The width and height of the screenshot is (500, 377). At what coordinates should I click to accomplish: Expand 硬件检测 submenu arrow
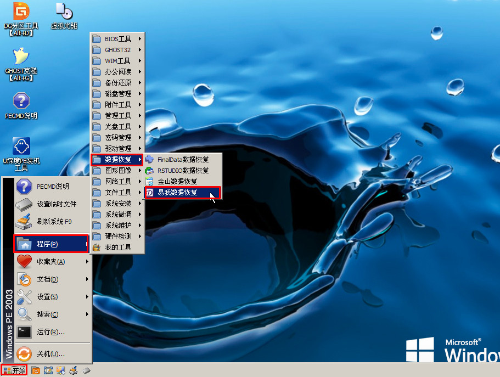pyautogui.click(x=139, y=237)
